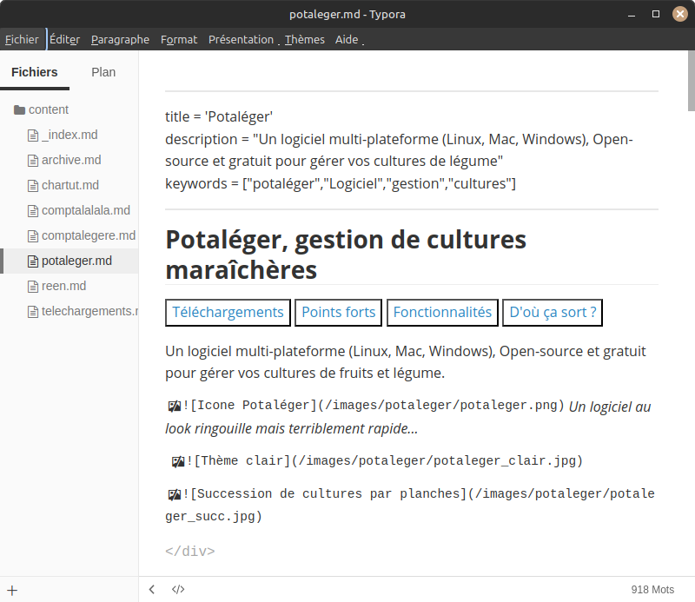Click broken image icon for Icone Potaléger
The image size is (695, 602).
[175, 406]
